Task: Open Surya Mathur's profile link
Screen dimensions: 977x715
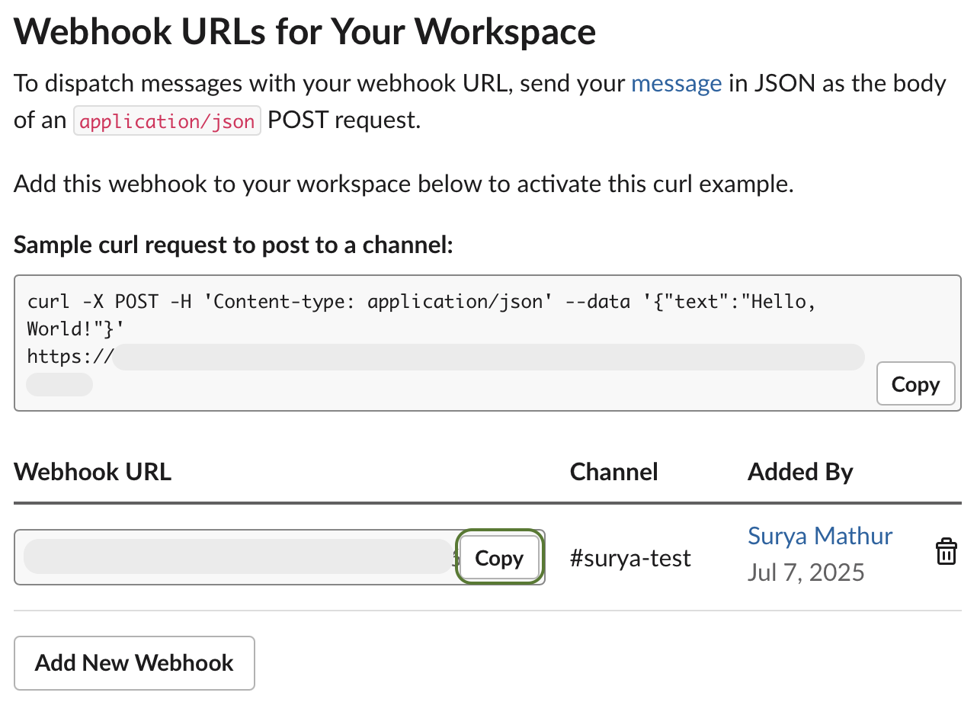Action: coord(820,536)
